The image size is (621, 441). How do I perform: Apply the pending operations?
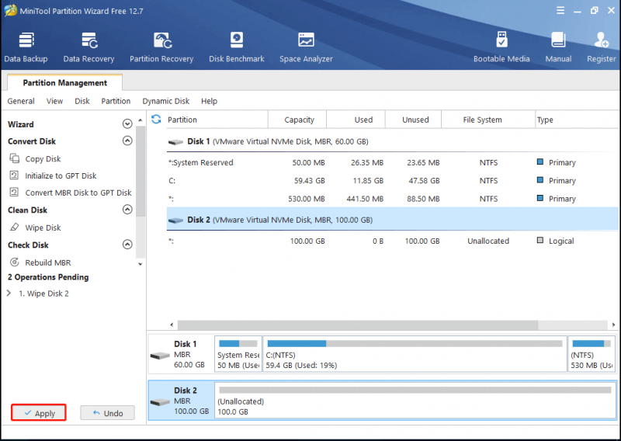(39, 413)
